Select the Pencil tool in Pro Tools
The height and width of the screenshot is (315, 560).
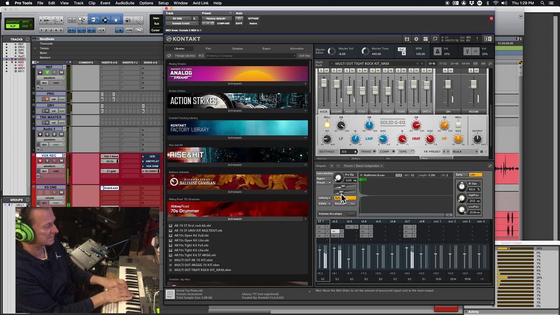point(139,20)
